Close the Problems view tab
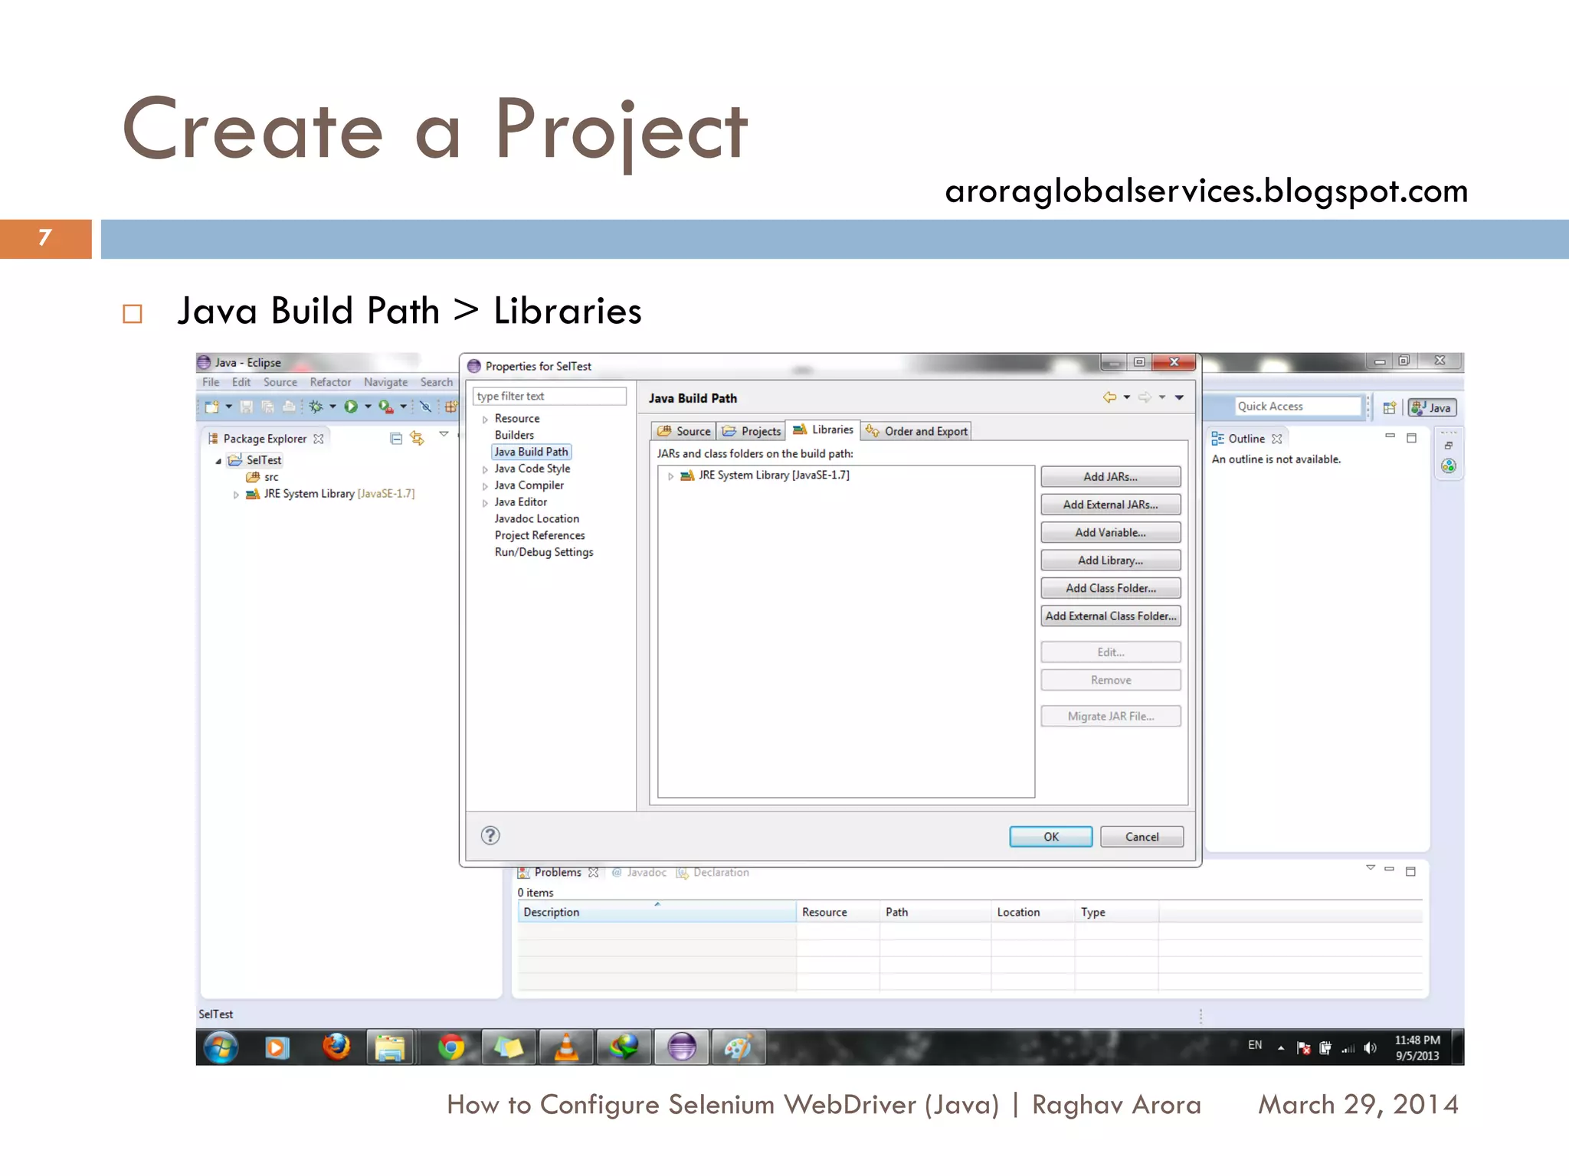 tap(593, 872)
